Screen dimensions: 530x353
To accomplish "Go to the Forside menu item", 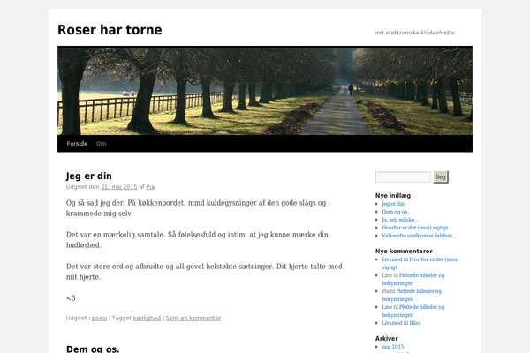I will pyautogui.click(x=77, y=144).
